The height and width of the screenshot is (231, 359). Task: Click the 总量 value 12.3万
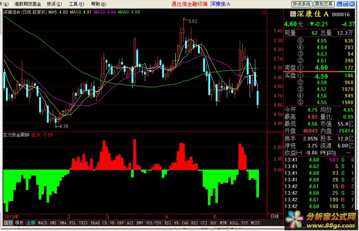pyautogui.click(x=345, y=33)
